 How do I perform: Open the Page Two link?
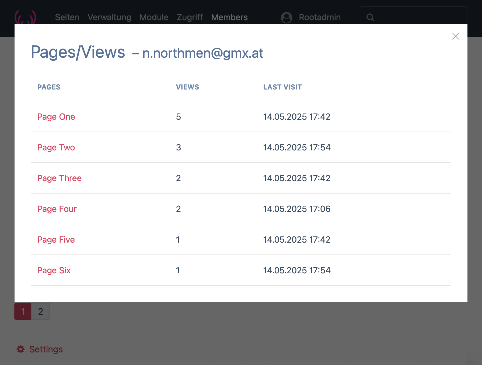click(x=56, y=147)
